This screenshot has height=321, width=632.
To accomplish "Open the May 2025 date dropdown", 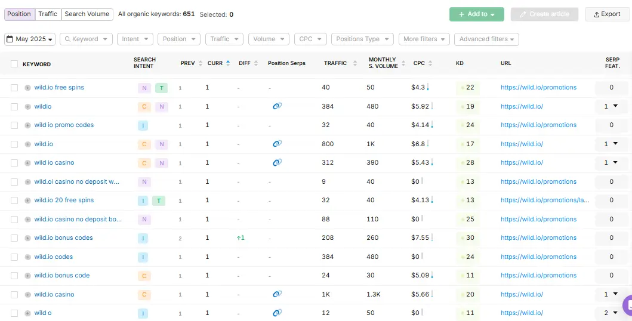I will tap(30, 39).
